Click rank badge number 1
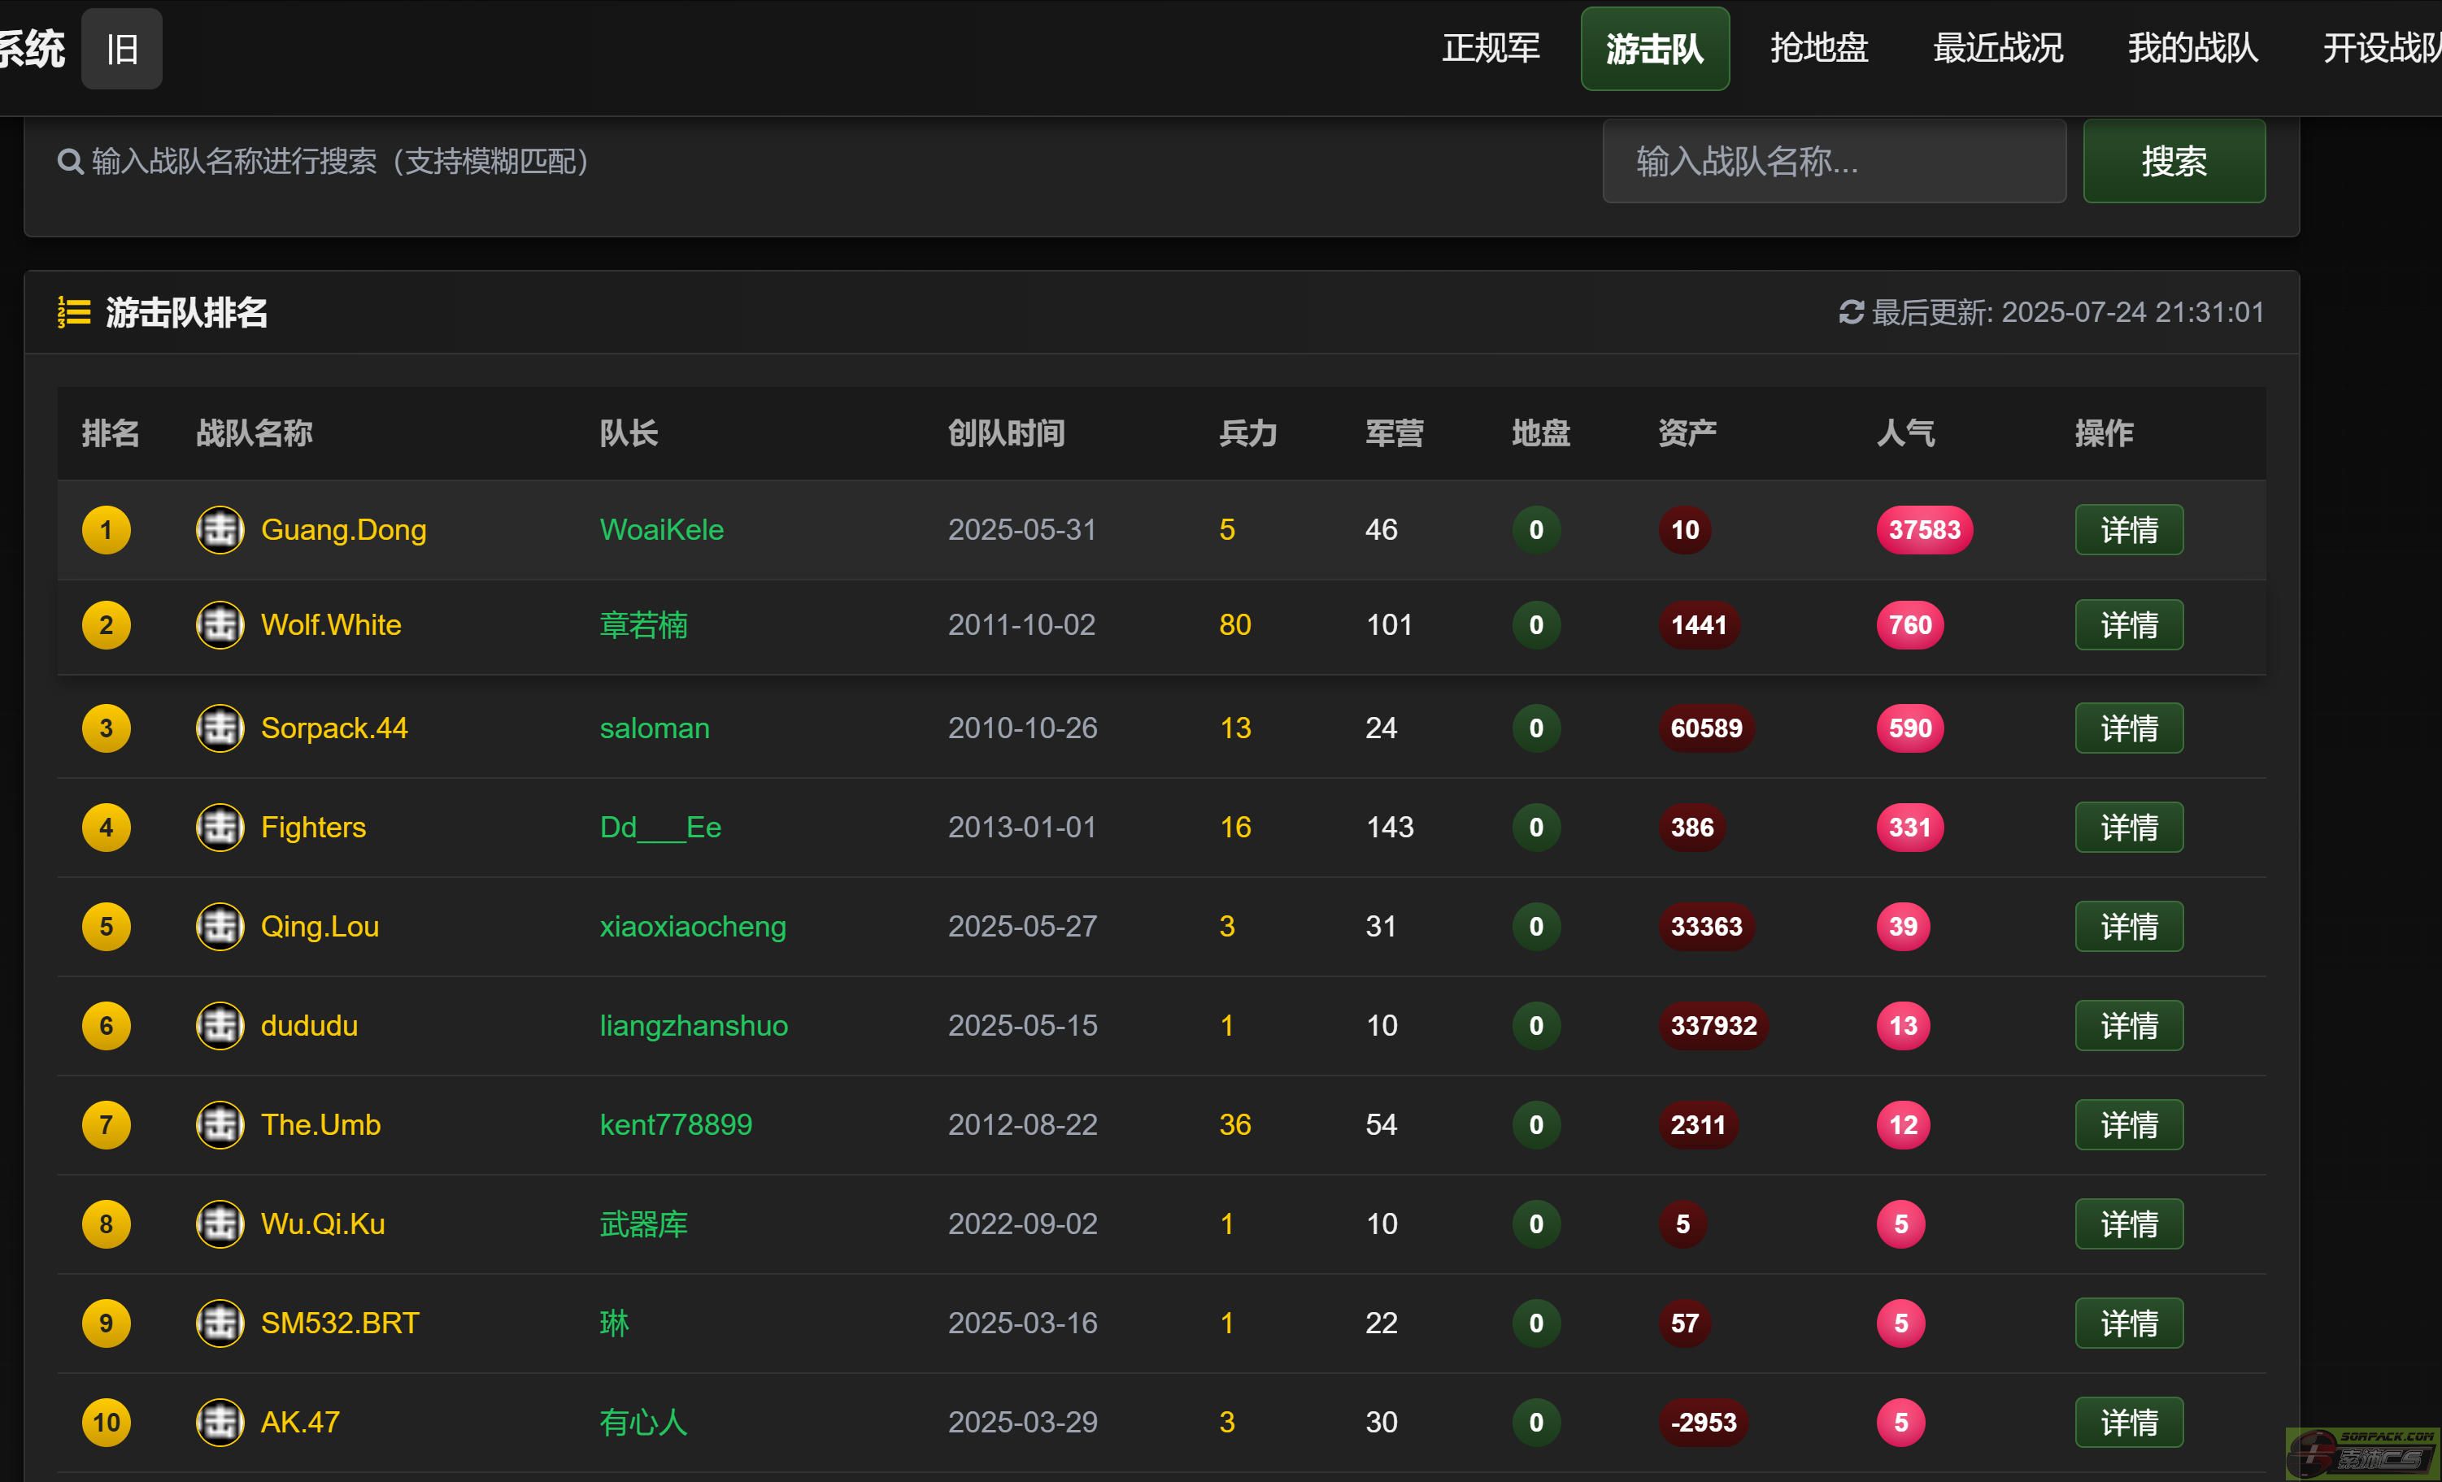This screenshot has width=2442, height=1482. tap(106, 530)
